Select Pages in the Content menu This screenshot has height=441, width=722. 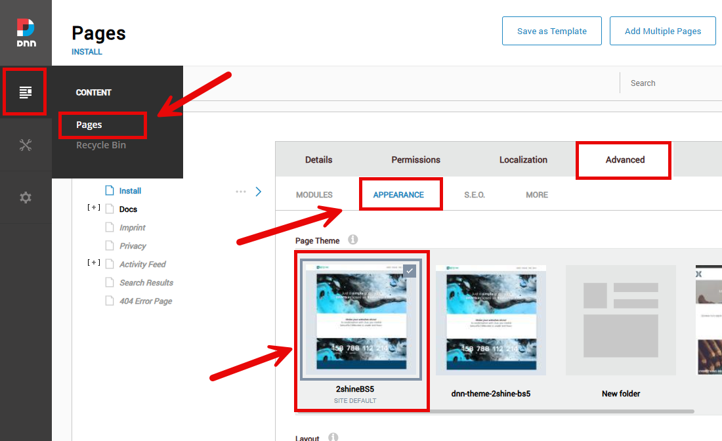pyautogui.click(x=89, y=125)
